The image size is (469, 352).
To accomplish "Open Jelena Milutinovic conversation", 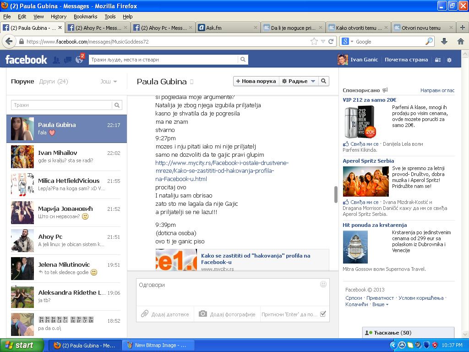I will tap(67, 269).
